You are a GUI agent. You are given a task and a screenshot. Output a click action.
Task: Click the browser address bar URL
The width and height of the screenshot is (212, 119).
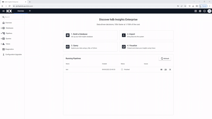click(24, 6)
